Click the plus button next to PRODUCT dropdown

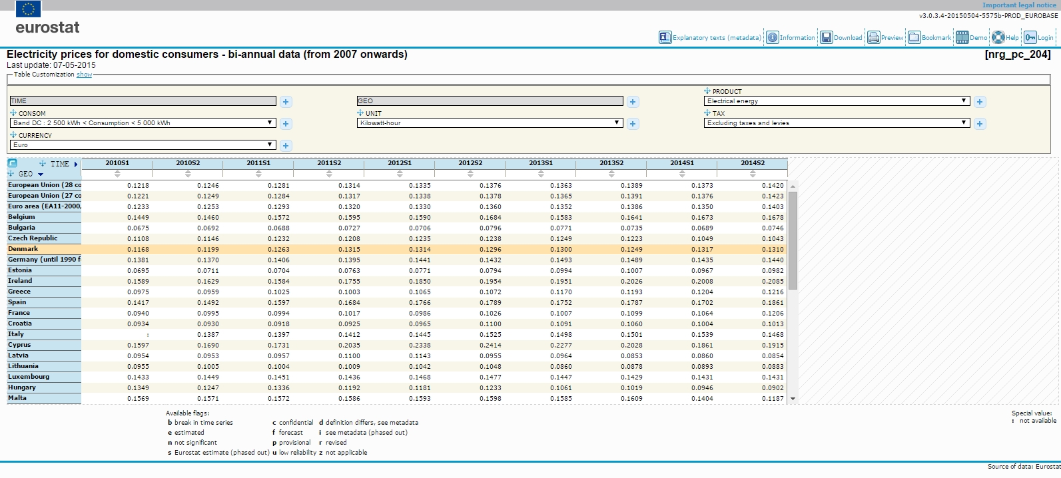pyautogui.click(x=980, y=102)
